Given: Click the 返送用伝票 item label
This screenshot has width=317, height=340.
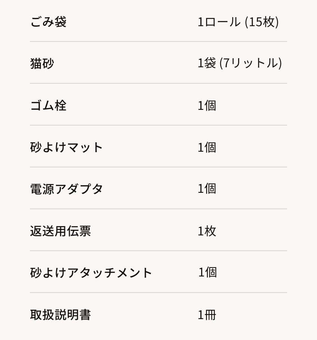Looking at the screenshot, I should pyautogui.click(x=60, y=231).
